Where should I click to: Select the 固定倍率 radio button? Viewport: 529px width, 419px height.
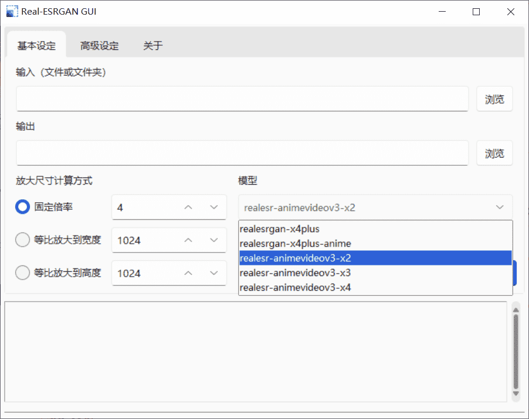[23, 207]
